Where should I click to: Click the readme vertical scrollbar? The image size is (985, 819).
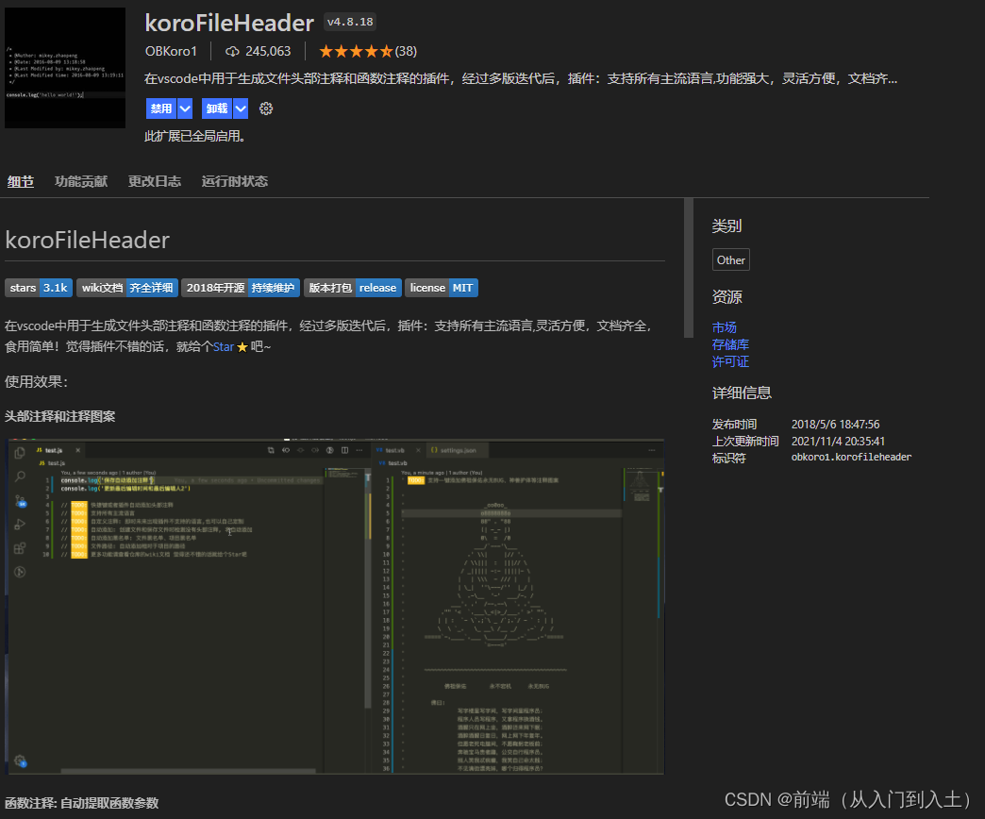(689, 268)
